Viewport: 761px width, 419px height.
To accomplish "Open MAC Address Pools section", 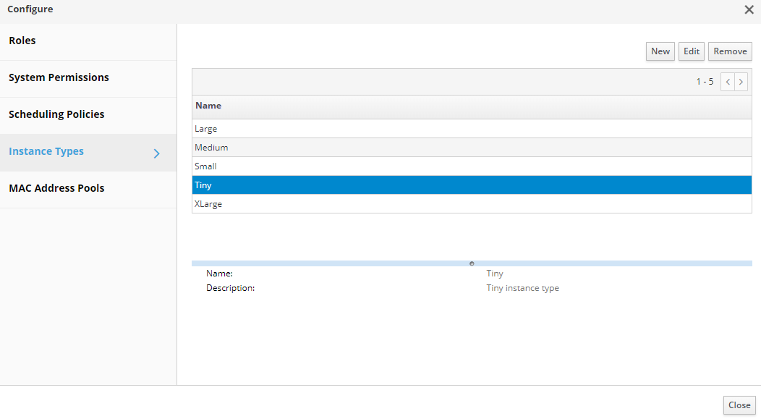I will 56,189.
